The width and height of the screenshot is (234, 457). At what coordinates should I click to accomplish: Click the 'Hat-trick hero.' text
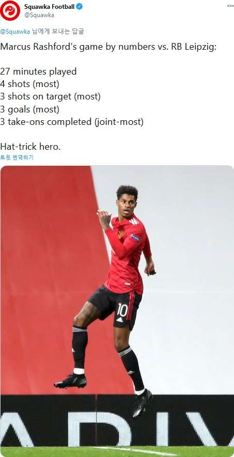pyautogui.click(x=30, y=146)
